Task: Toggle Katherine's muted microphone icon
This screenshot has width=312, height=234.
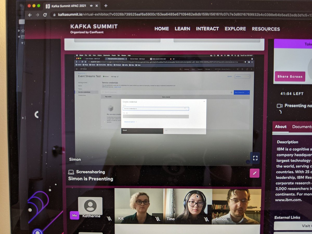Action: (109, 218)
